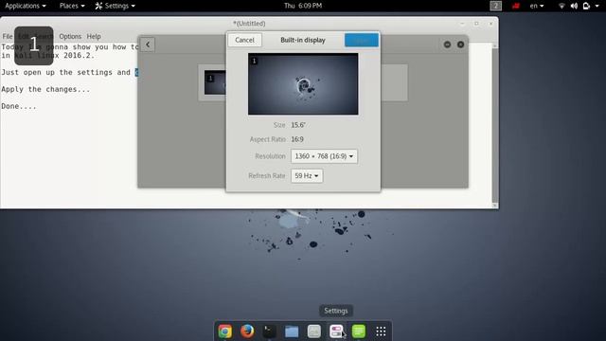Open the Options menu in text editor

(70, 36)
